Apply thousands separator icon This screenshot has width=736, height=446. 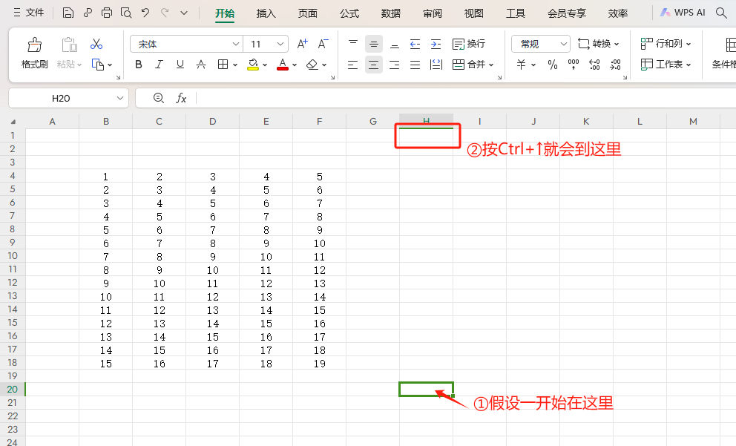coord(573,65)
